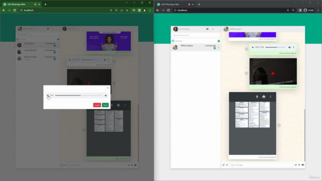Image resolution: width=322 pixels, height=181 pixels.
Task: Print the PDF in the right window chat
Action: 264,97
